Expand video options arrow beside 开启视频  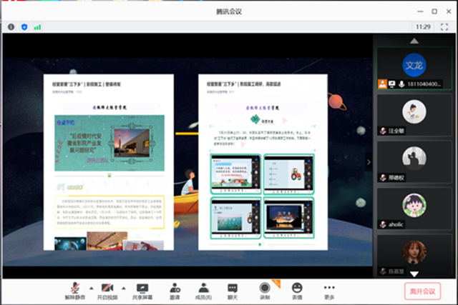tap(122, 286)
